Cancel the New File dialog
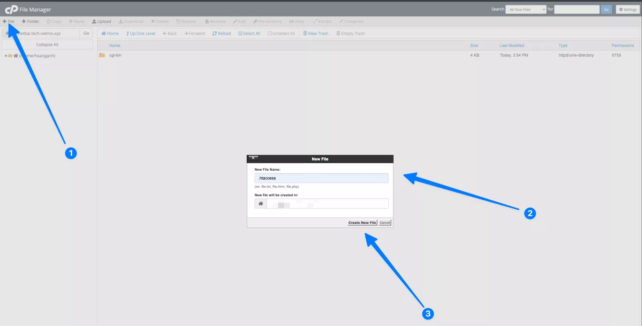 385,223
